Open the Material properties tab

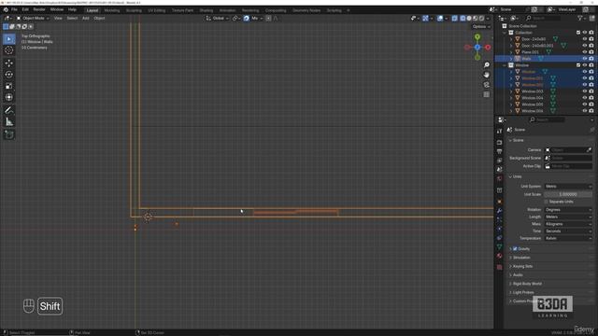500,256
